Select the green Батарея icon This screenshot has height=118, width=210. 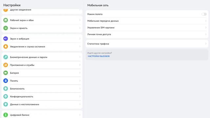(x=6, y=73)
